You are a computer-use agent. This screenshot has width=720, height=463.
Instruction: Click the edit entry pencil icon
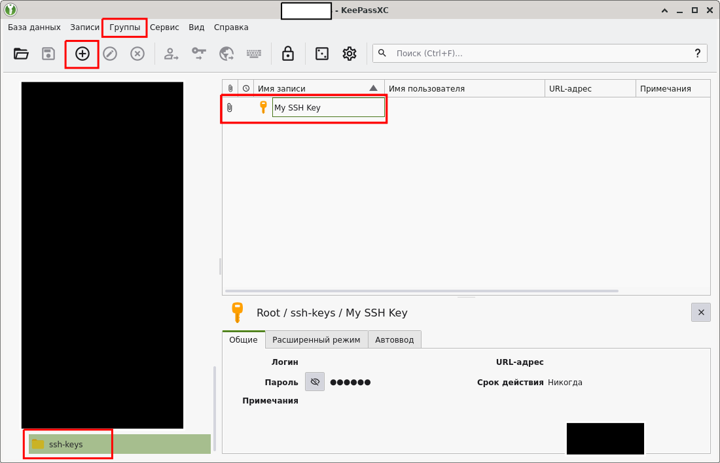pos(110,54)
